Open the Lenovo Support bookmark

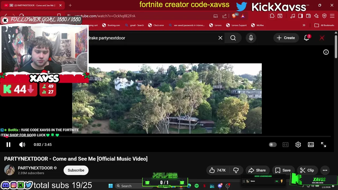click(236, 25)
